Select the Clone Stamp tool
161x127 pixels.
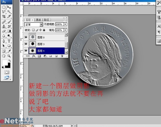4,26
